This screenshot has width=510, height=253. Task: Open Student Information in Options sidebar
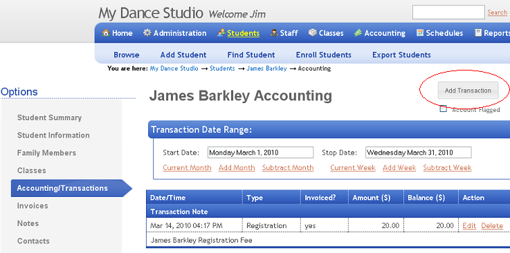point(53,135)
